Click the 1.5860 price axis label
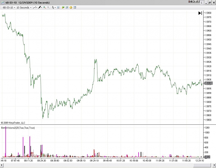Image resolution: width=216 pixels, height=168 pixels. [x=208, y=120]
